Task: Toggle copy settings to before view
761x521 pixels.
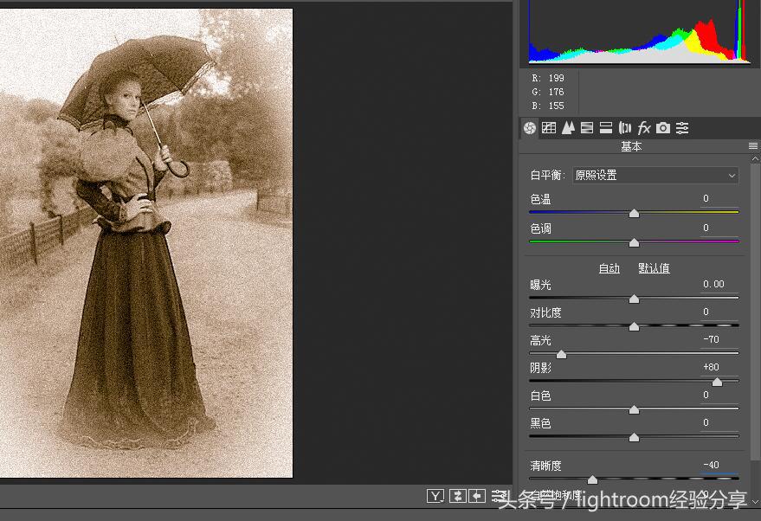Action: point(475,496)
